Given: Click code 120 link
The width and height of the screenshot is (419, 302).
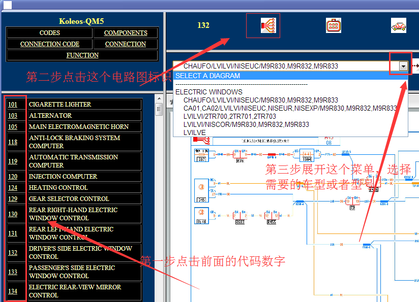Looking at the screenshot, I should [x=13, y=177].
